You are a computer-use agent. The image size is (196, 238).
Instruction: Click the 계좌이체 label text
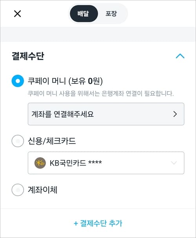pyautogui.click(x=43, y=190)
